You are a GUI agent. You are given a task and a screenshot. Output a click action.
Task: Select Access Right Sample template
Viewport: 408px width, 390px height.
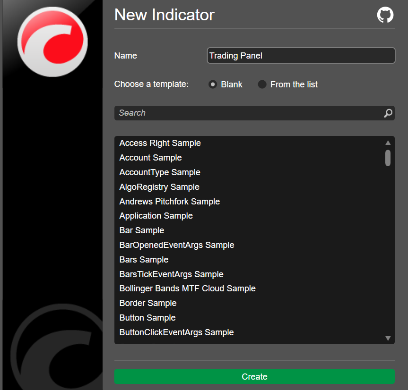coord(160,143)
